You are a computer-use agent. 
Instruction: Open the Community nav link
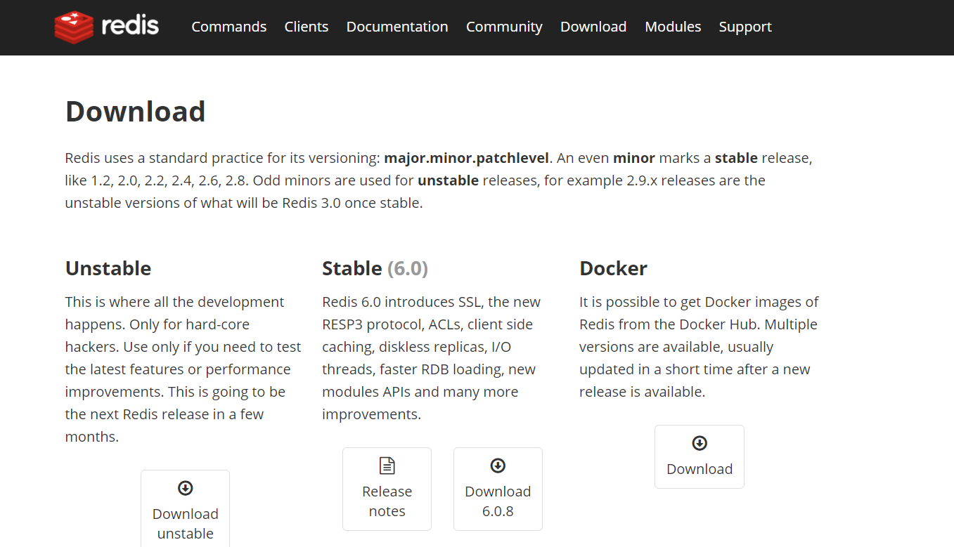tap(504, 27)
